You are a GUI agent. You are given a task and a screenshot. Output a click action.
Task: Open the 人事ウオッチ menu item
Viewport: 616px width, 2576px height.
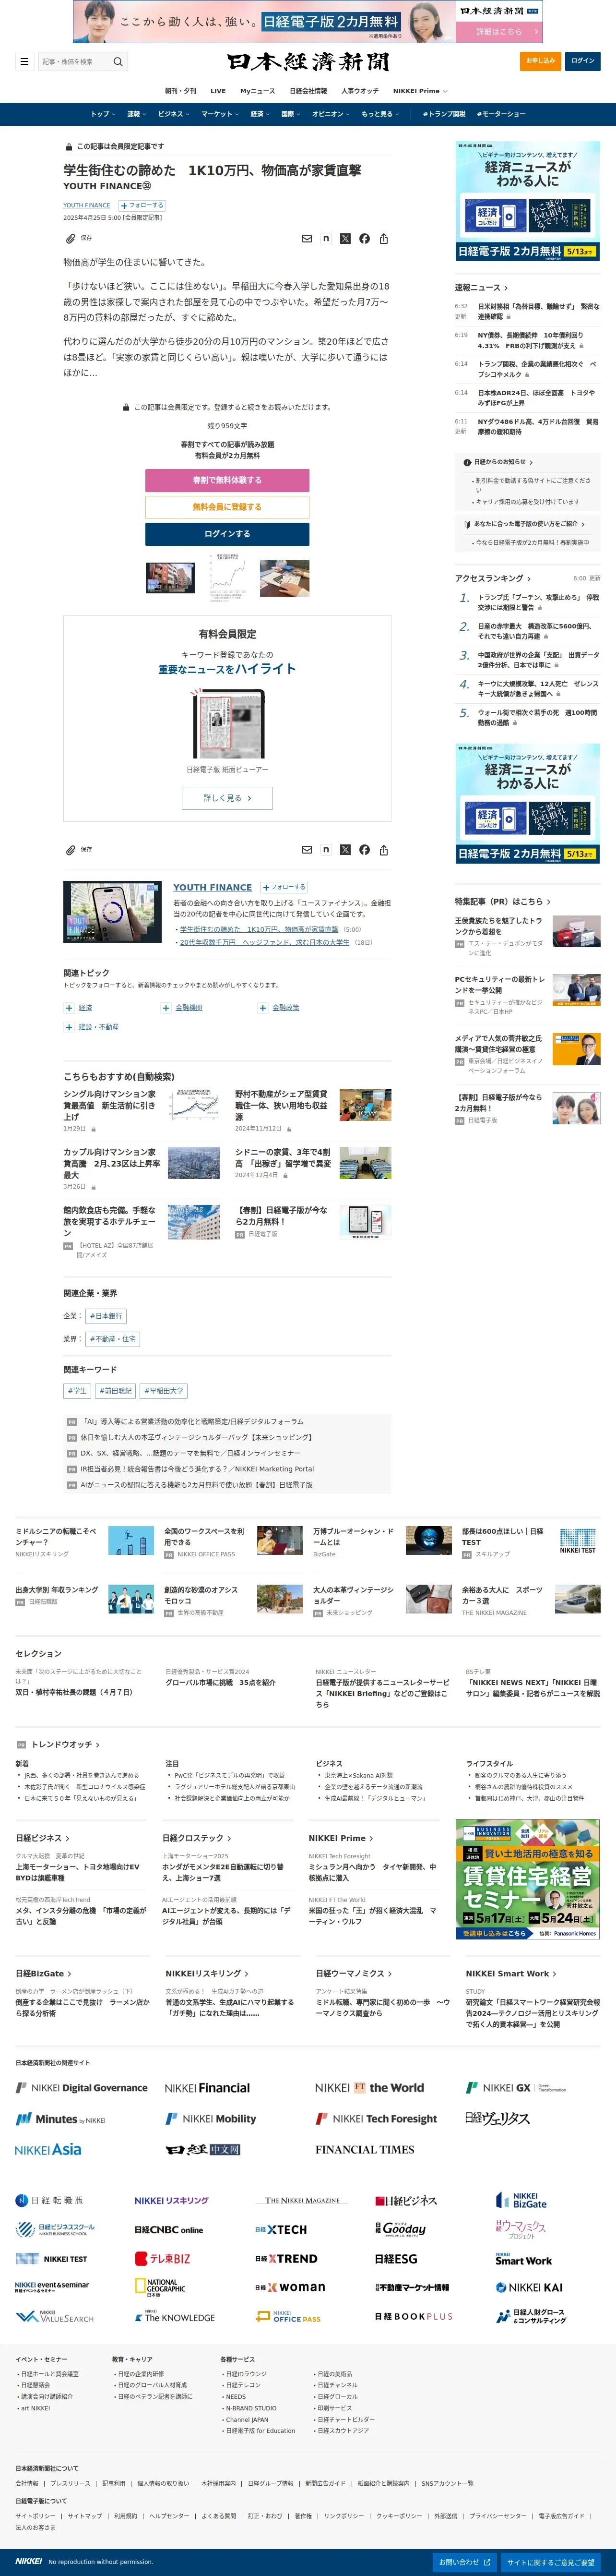(x=360, y=91)
